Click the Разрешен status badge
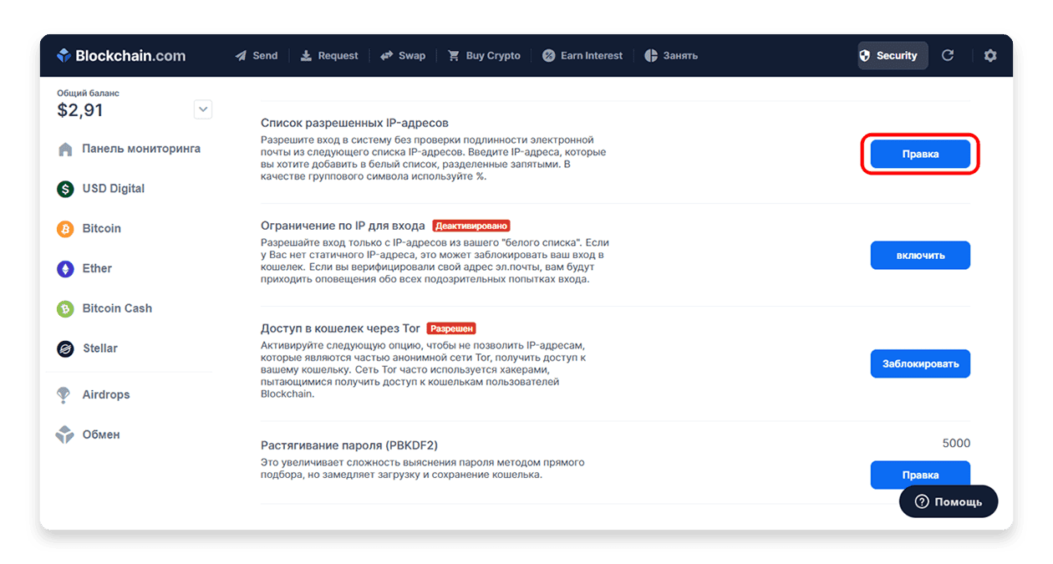Screen dimensions: 1053x564 click(451, 328)
